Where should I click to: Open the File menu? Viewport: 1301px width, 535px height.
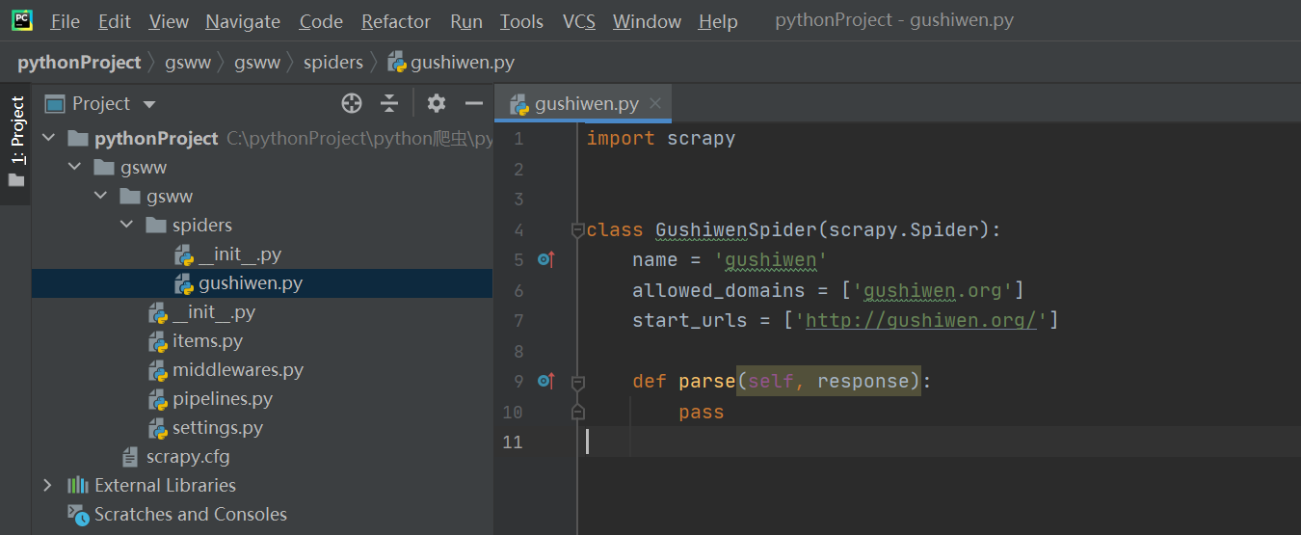66,21
